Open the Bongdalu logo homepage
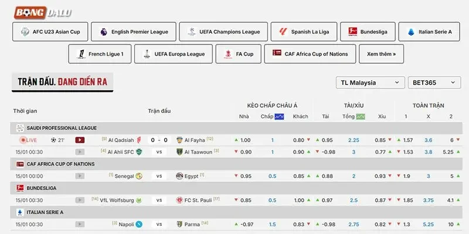This screenshot has height=234, width=469. click(x=43, y=12)
